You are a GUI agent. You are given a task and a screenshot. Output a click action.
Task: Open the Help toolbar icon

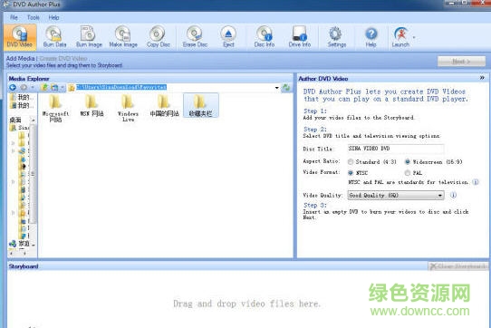371,37
